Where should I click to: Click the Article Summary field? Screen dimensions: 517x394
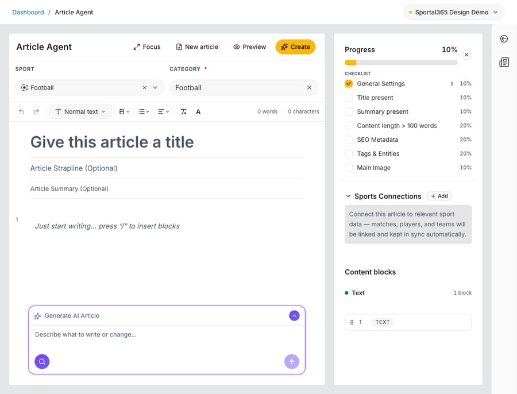pos(167,188)
